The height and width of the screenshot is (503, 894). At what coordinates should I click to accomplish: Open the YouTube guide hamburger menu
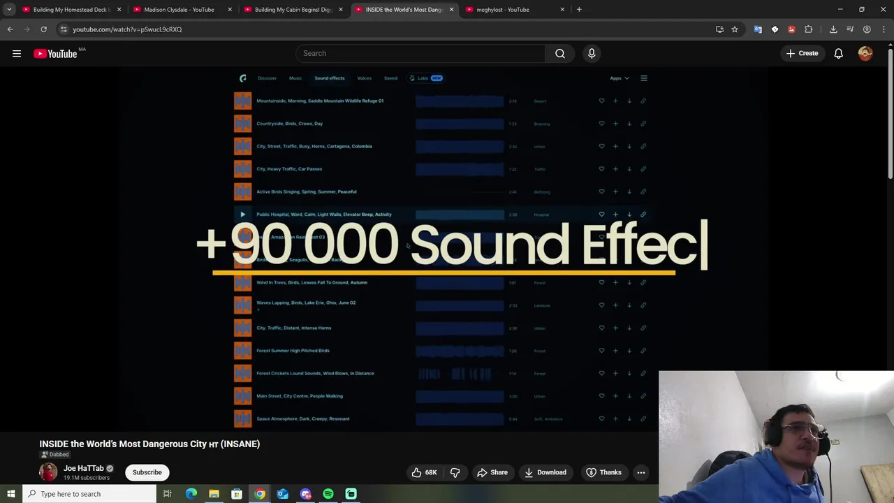tap(17, 53)
